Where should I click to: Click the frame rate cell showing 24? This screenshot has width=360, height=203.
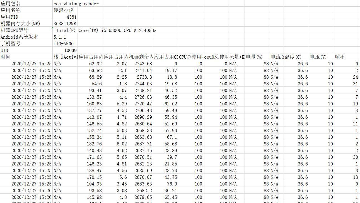[x=347, y=77]
